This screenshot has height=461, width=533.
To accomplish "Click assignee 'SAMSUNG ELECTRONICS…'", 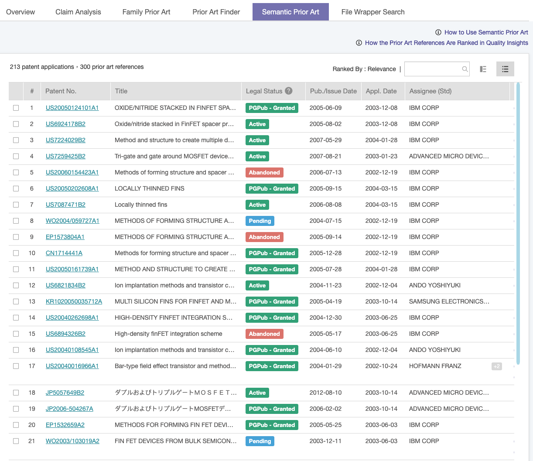I will [449, 301].
